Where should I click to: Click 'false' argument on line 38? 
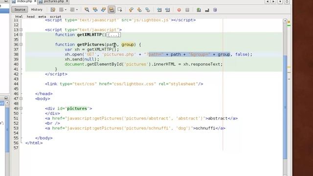pyautogui.click(x=241, y=54)
